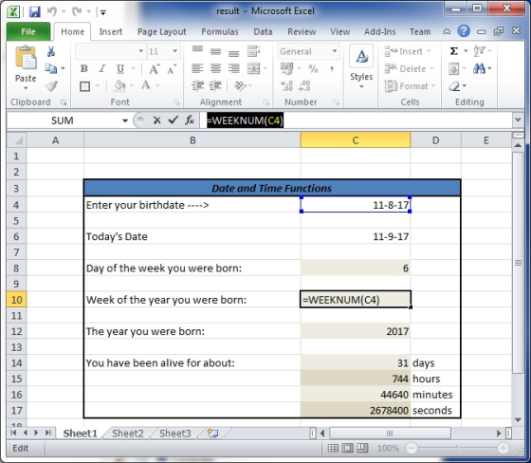Click the Borders icon in Font group

84,86
